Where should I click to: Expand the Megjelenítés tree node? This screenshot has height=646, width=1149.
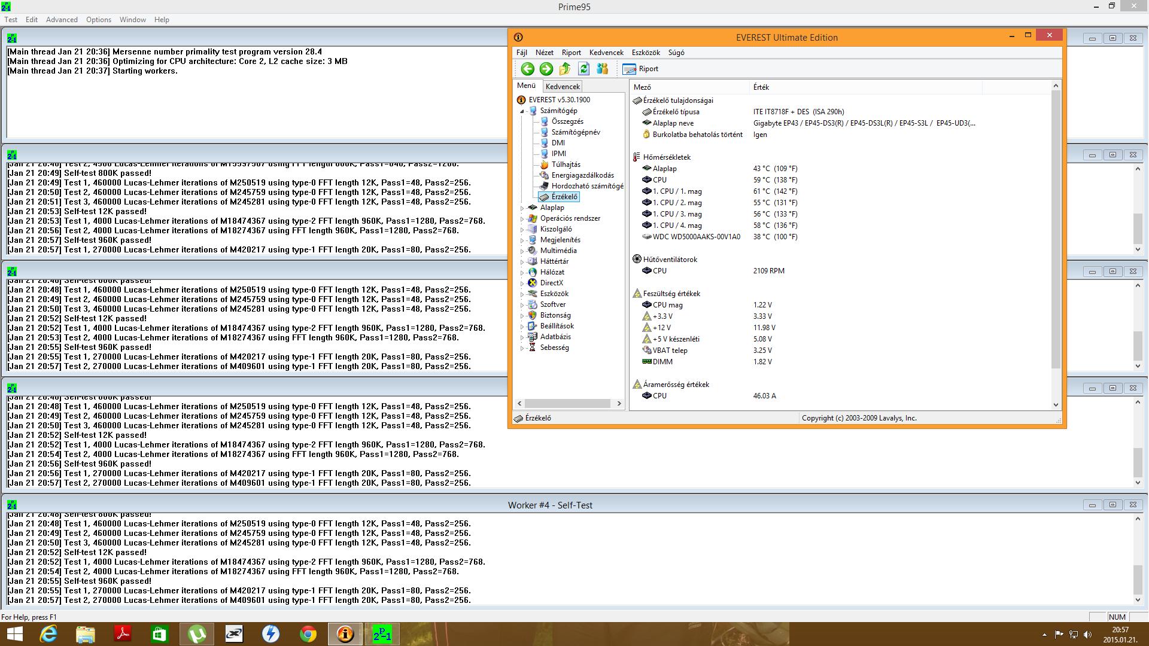[x=522, y=240]
